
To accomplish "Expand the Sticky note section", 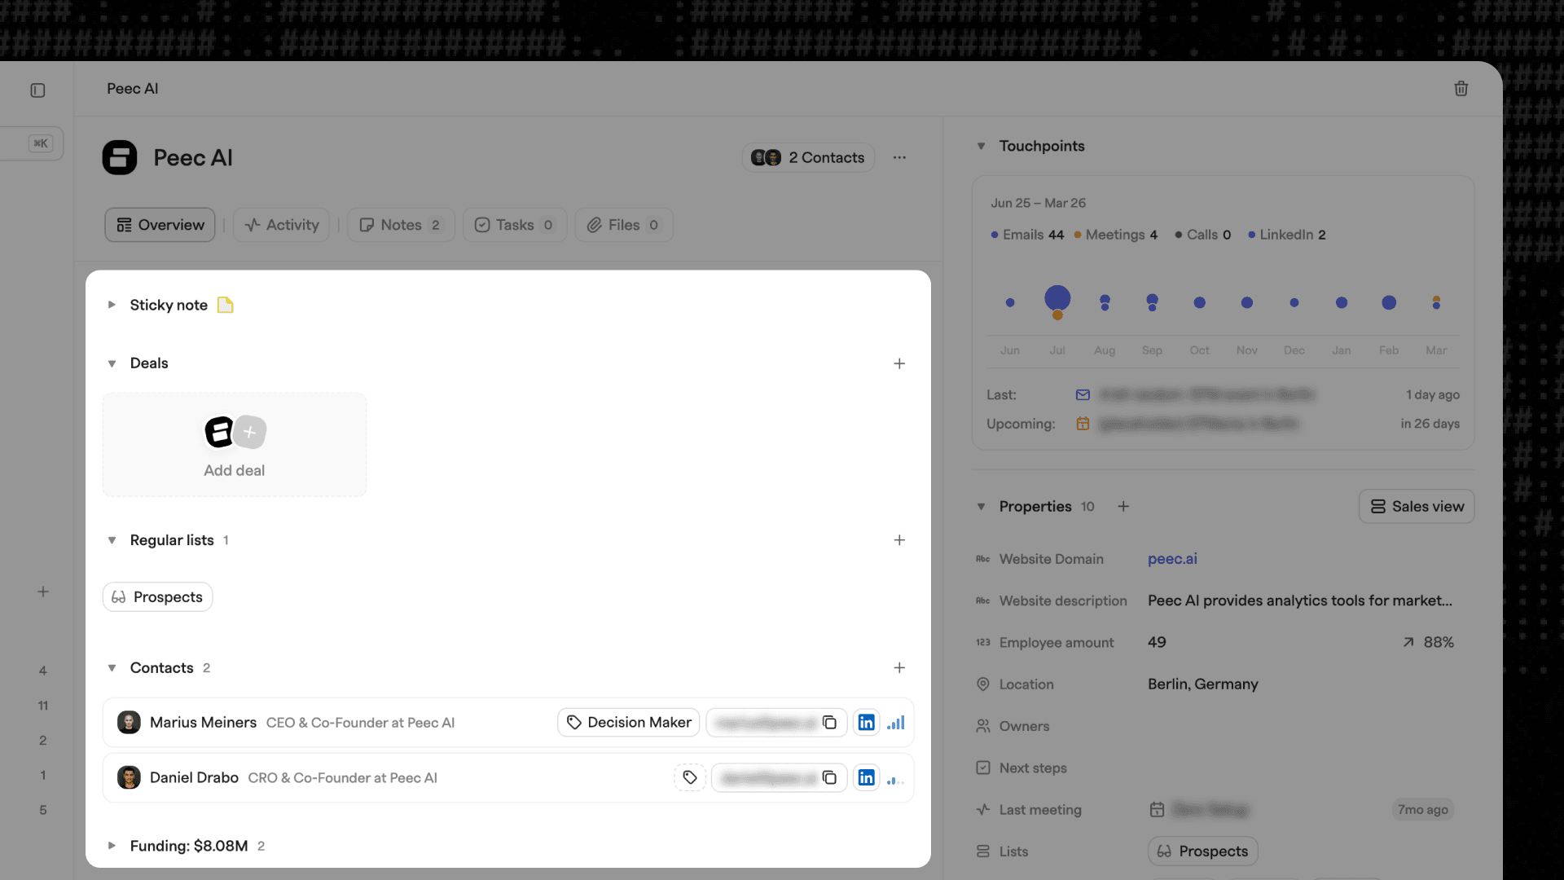I will tap(112, 305).
